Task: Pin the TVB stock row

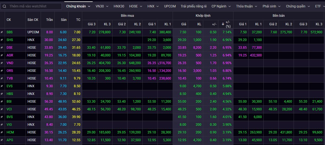Action: [2, 78]
